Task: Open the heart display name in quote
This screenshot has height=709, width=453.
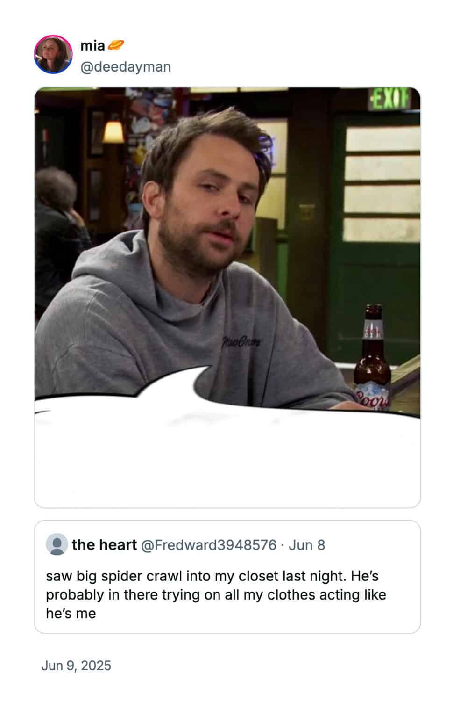Action: 104,545
